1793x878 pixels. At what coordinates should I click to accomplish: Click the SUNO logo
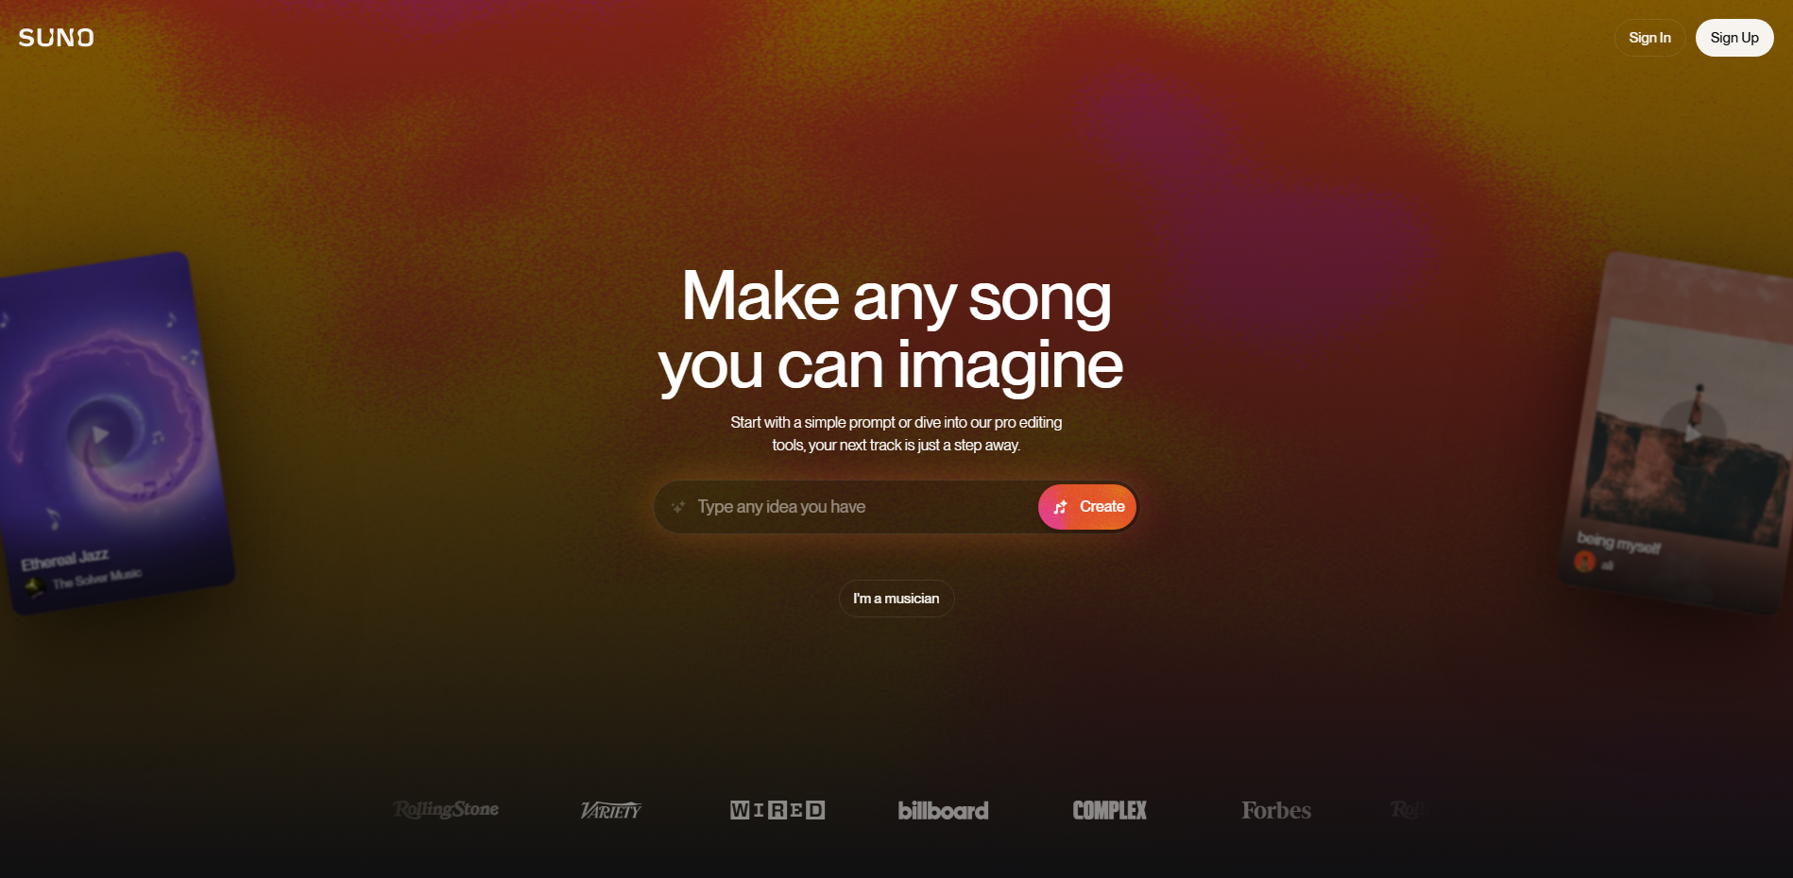tap(56, 38)
